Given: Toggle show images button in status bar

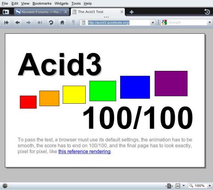Looking at the screenshot, I should 178,186.
